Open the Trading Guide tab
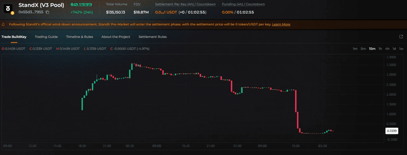Viewport: 407px width, 155px height. pos(46,37)
